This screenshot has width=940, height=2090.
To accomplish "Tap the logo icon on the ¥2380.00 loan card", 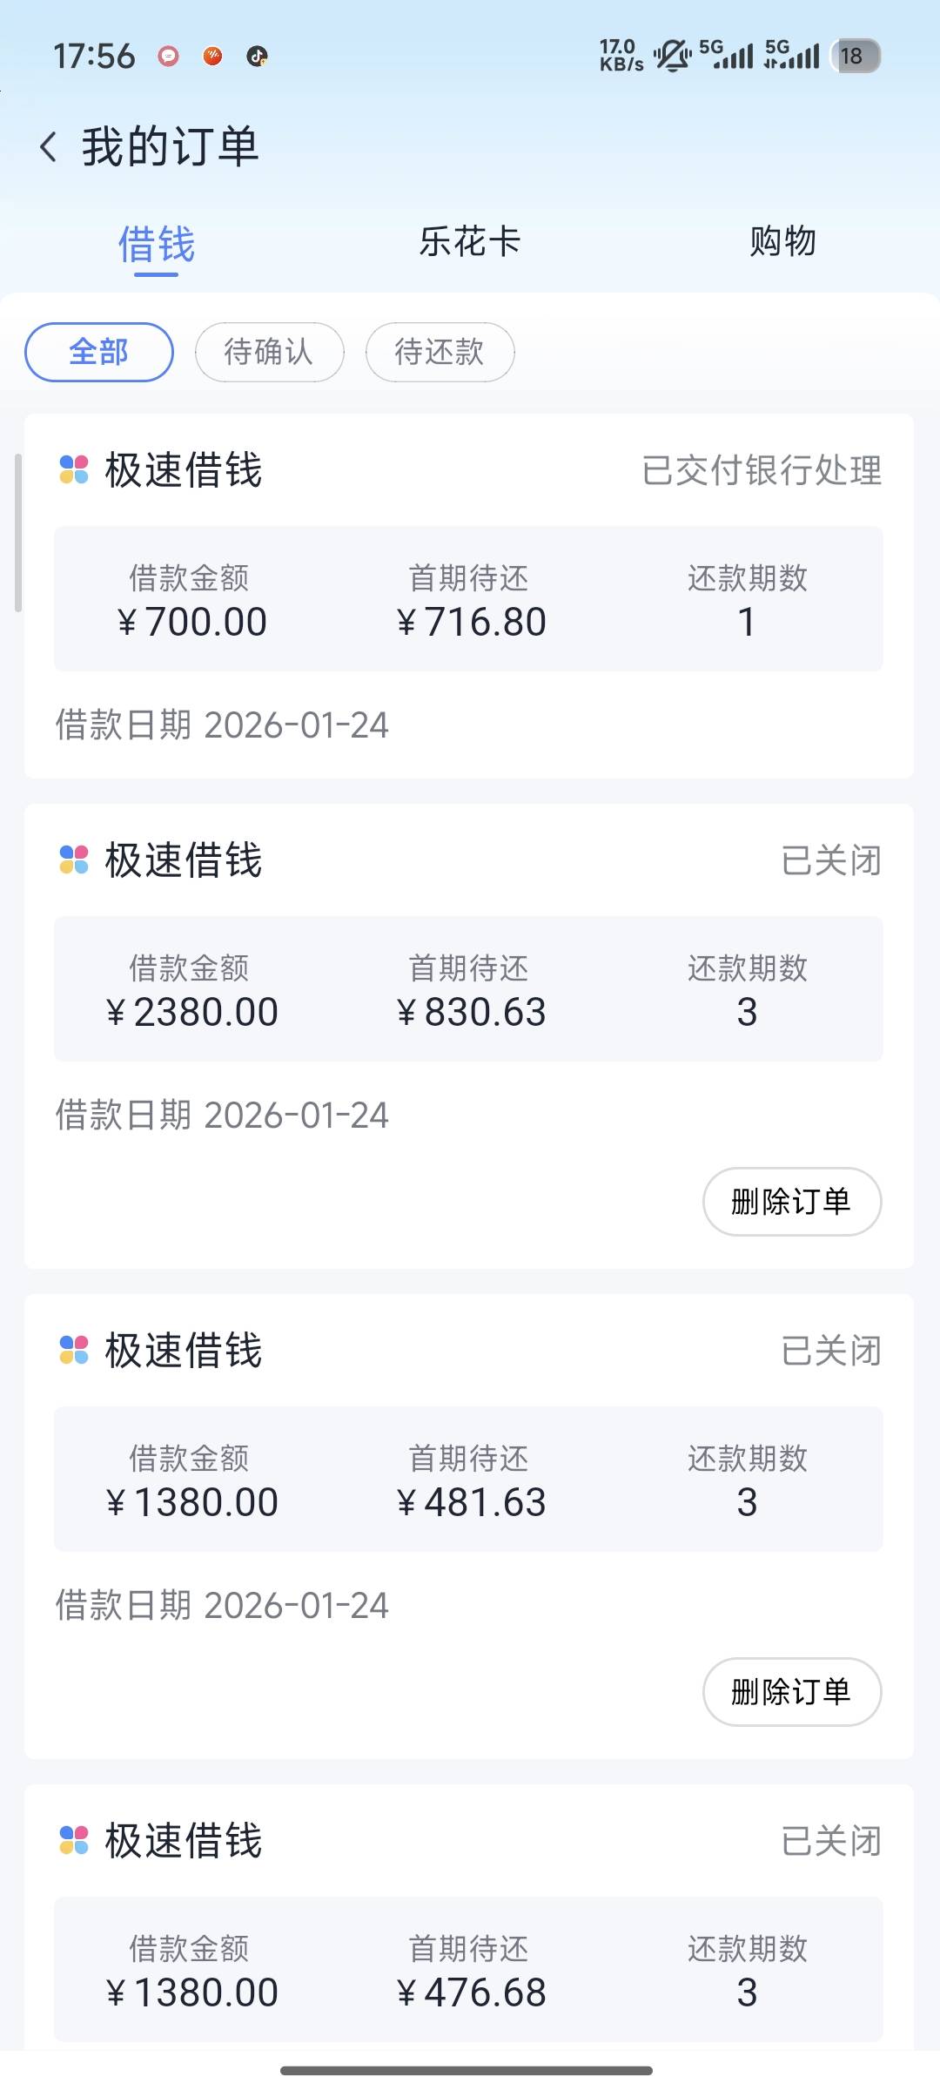I will click(74, 860).
